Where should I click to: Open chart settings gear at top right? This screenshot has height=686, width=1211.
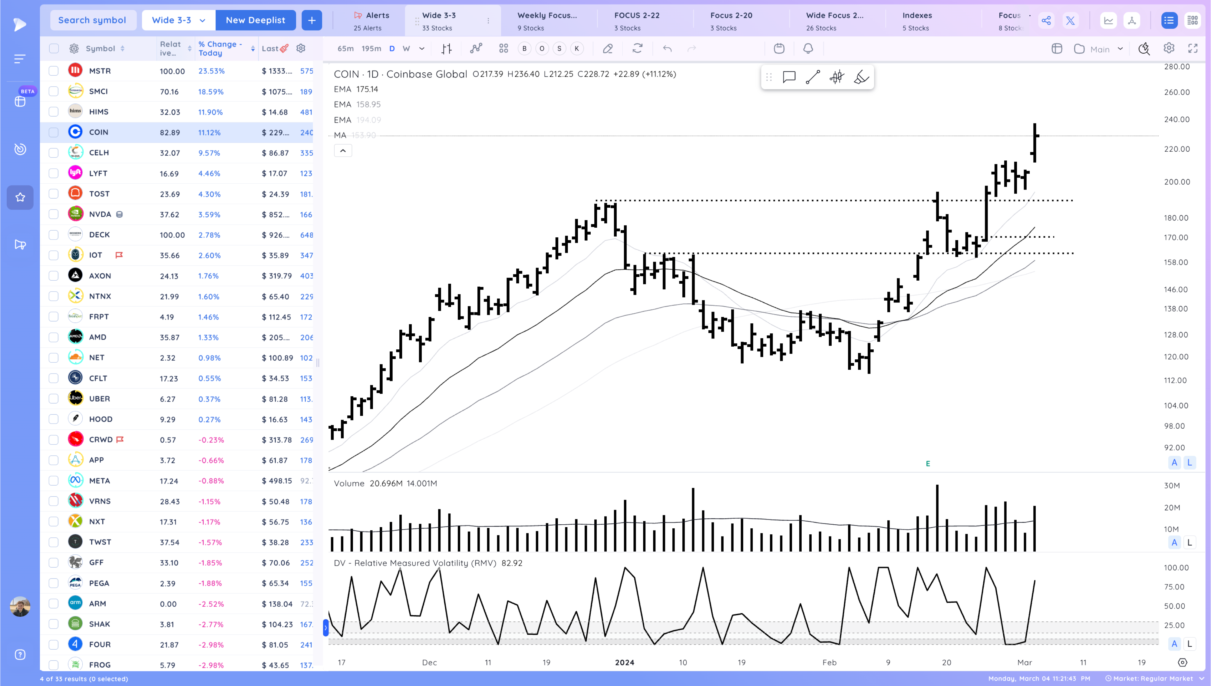click(x=1169, y=48)
